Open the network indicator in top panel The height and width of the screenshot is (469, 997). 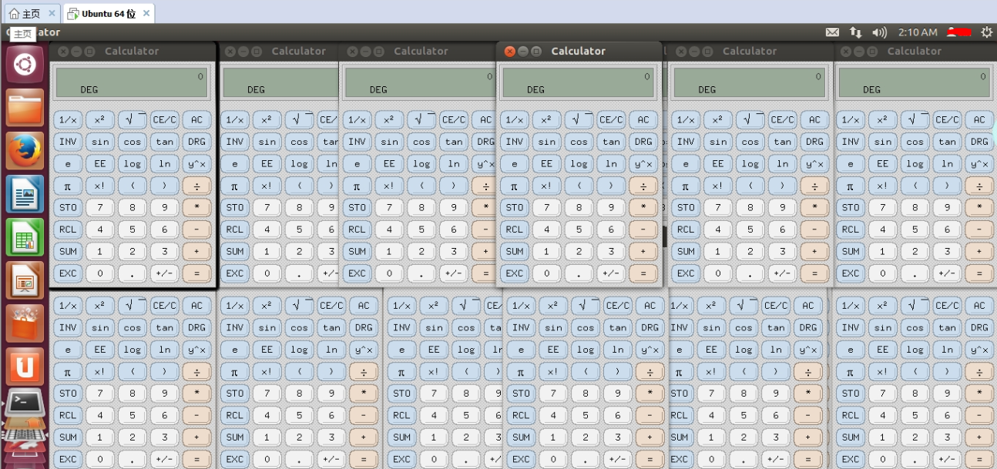tap(855, 32)
